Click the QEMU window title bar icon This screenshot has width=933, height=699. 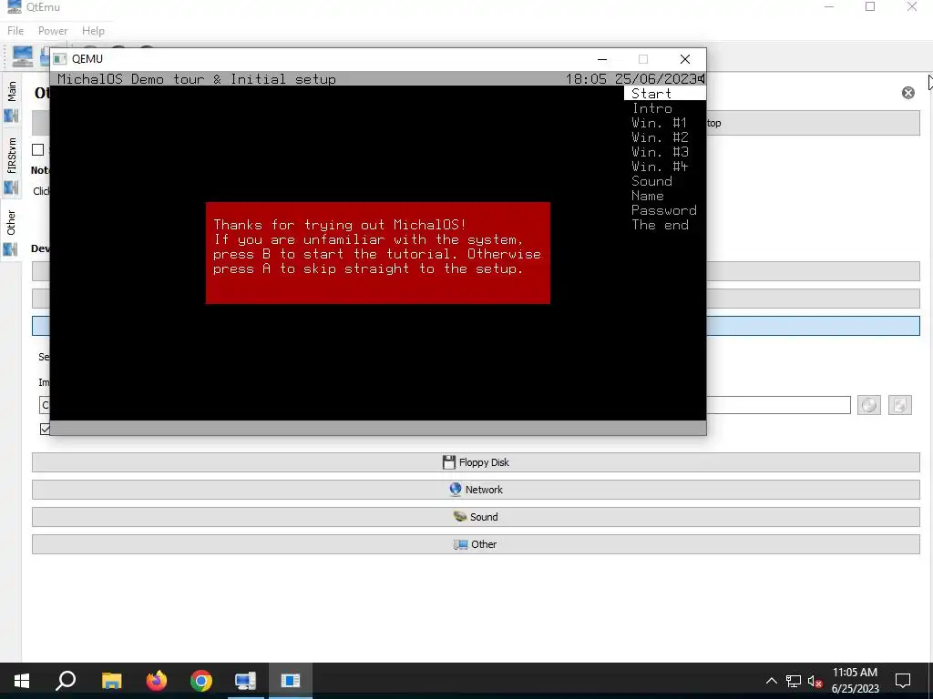tap(59, 59)
